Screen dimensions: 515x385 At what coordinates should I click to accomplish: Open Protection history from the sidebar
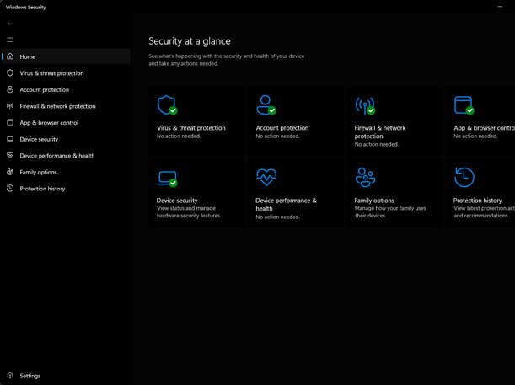[42, 189]
